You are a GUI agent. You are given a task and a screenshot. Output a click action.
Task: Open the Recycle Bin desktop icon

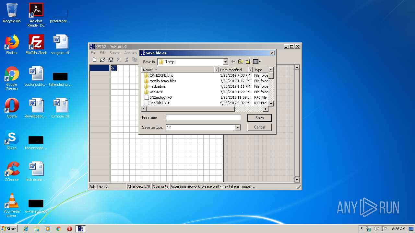12,13
